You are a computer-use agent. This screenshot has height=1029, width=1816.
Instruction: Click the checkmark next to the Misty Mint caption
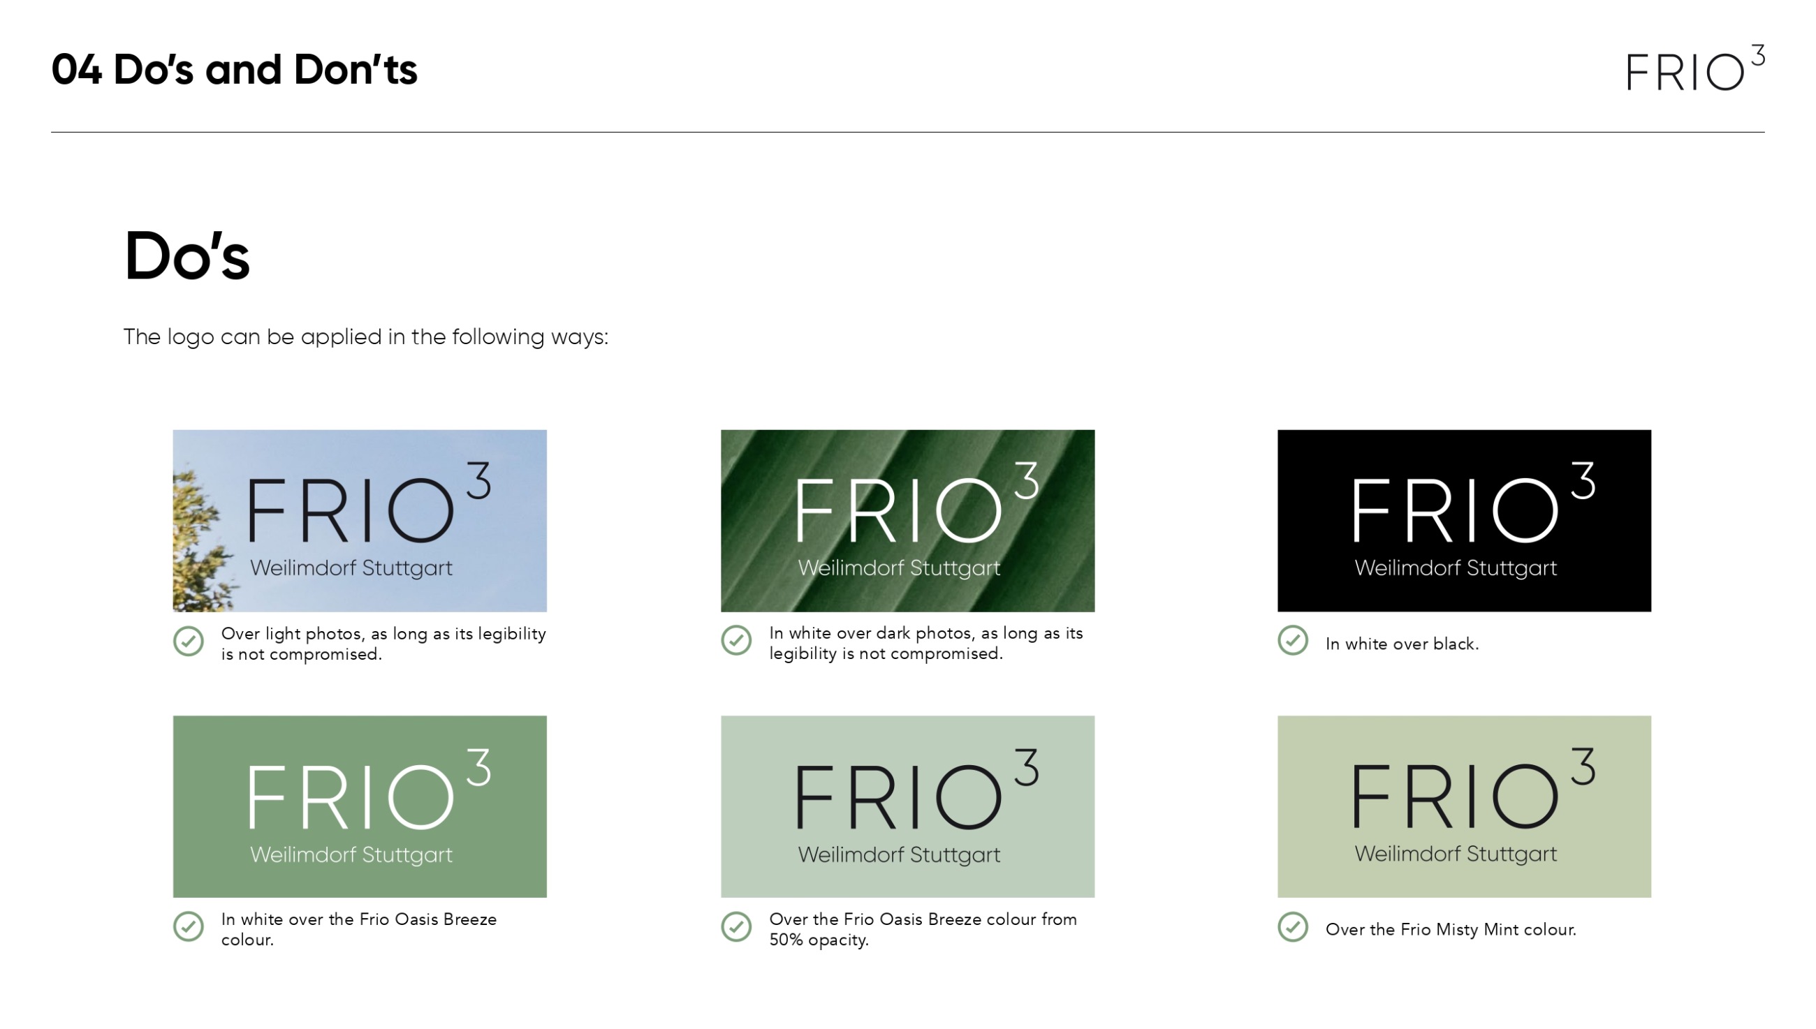tap(1292, 926)
